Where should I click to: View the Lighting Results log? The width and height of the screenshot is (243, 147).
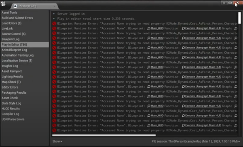12,77
